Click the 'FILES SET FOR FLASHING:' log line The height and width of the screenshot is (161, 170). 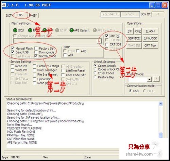pyautogui.click(x=24, y=128)
